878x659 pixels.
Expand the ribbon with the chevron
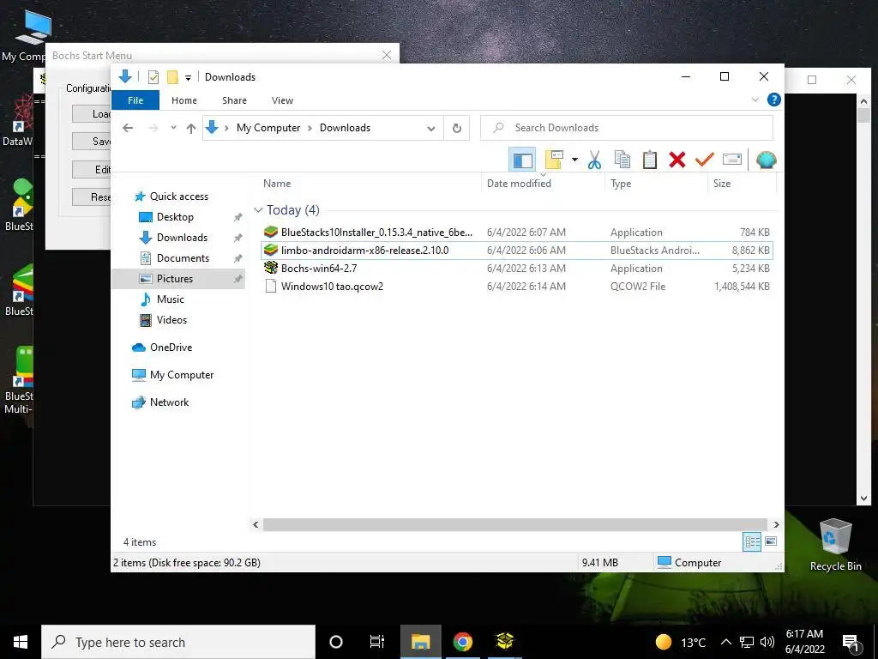[x=755, y=100]
